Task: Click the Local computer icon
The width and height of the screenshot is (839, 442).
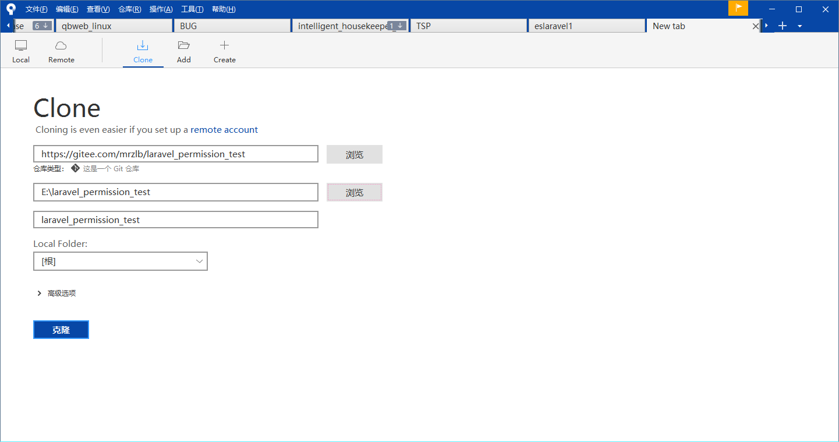Action: click(x=21, y=46)
